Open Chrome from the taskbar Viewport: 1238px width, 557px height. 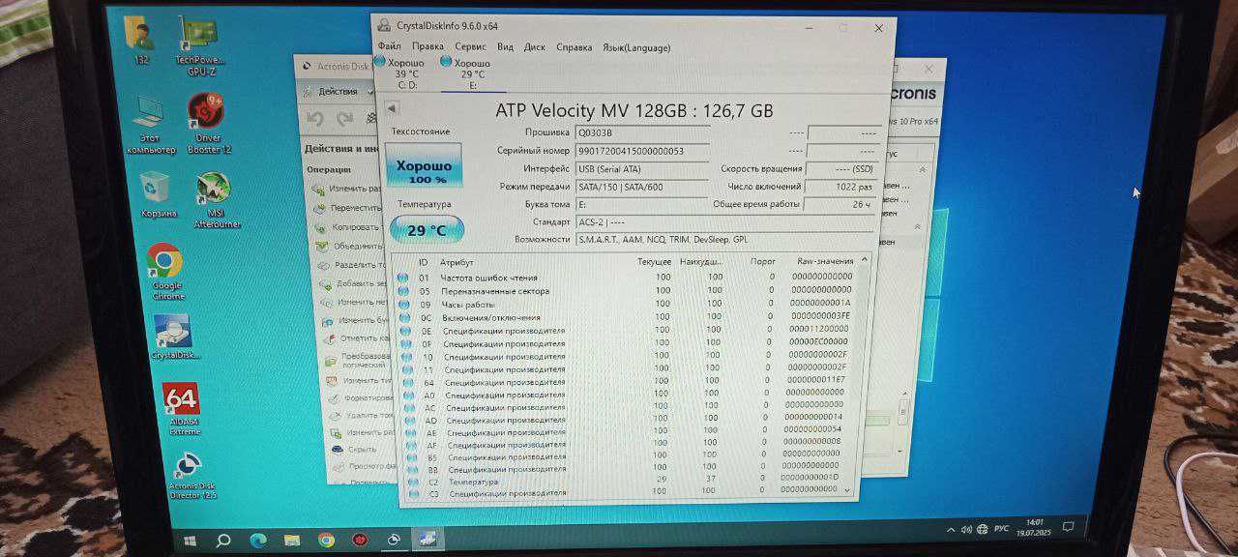pyautogui.click(x=326, y=540)
